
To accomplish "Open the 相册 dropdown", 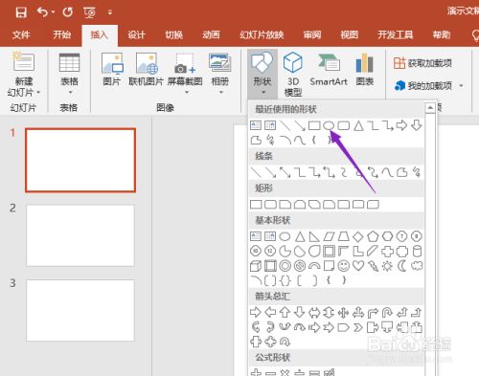I will coord(220,74).
